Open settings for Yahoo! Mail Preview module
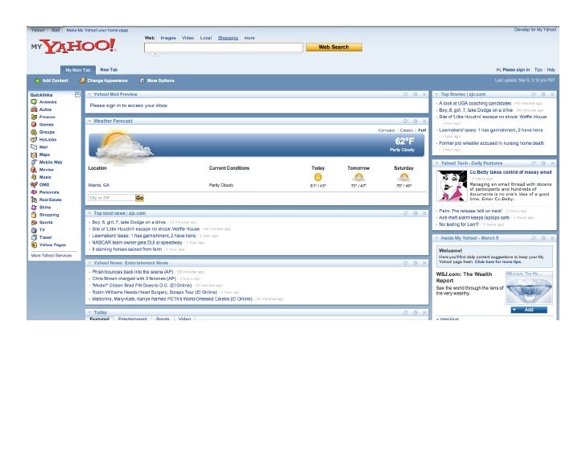Screen dimensions: 586x453 [x=415, y=94]
